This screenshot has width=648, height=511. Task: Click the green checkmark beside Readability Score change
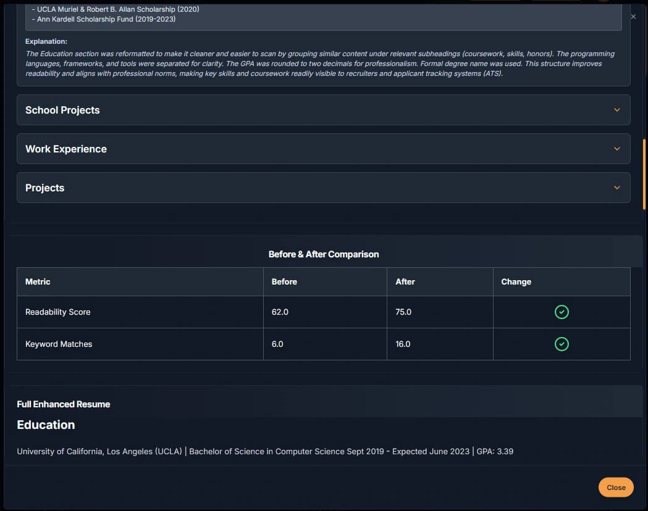point(561,312)
